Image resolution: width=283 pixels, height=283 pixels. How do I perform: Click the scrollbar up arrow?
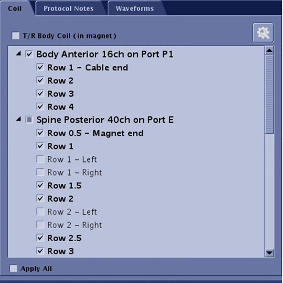[x=270, y=51]
